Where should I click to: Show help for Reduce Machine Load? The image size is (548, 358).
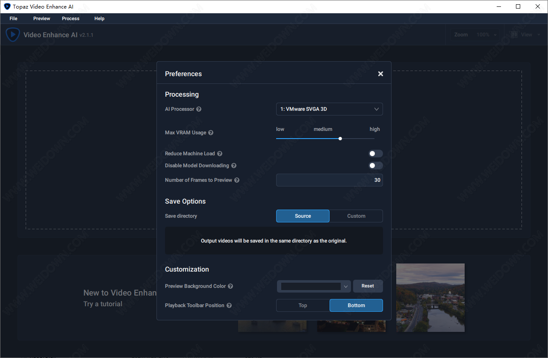click(x=220, y=154)
